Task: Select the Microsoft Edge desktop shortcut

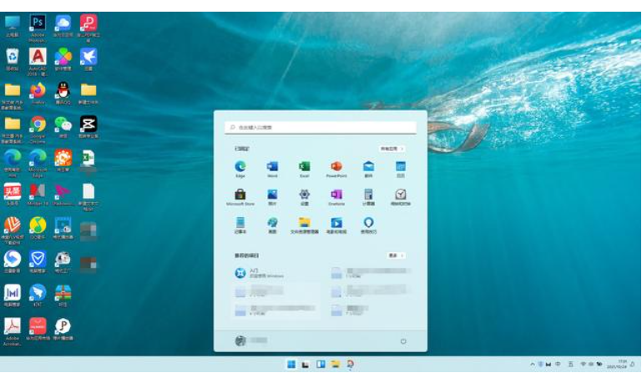Action: pos(38,163)
